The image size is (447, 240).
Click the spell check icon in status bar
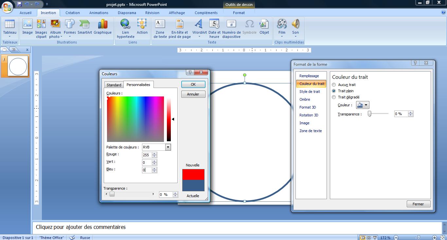point(72,237)
